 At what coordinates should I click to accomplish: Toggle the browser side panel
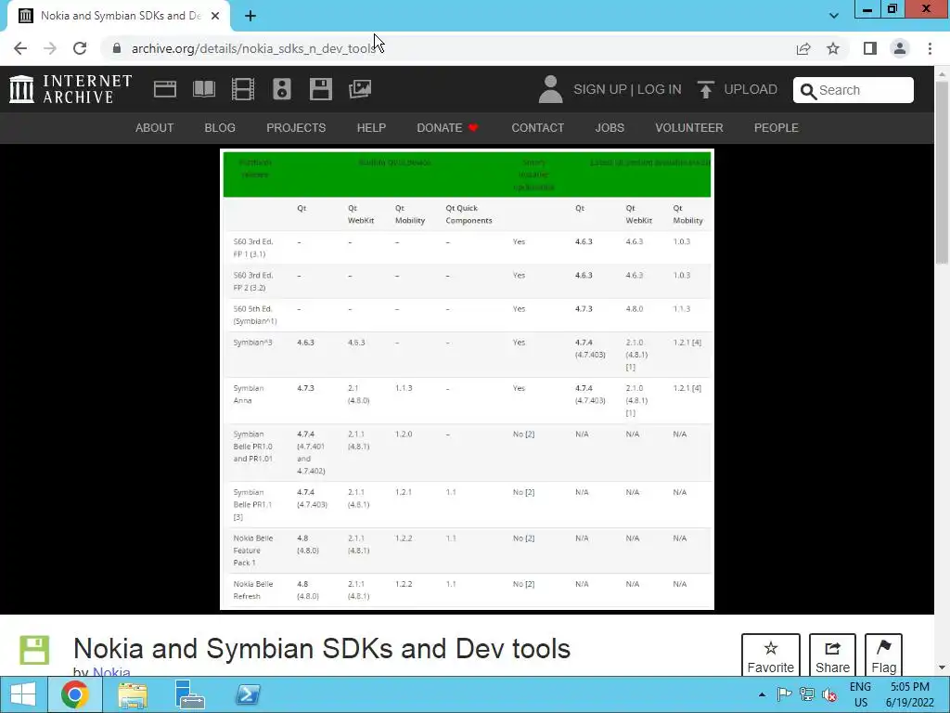click(x=870, y=48)
